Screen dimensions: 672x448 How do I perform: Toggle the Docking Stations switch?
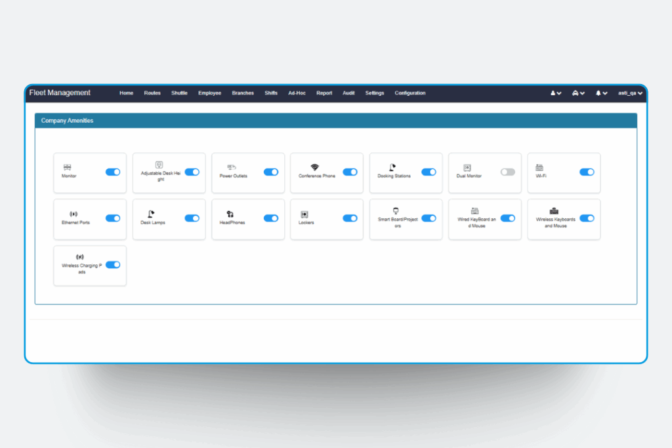[x=429, y=172]
